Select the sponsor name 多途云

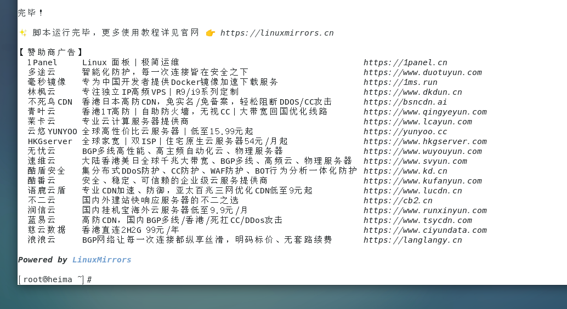42,72
